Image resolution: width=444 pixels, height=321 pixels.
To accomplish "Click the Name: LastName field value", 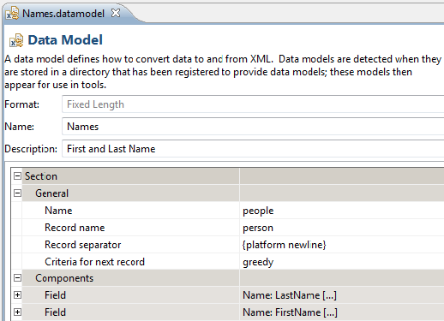I will coord(290,295).
